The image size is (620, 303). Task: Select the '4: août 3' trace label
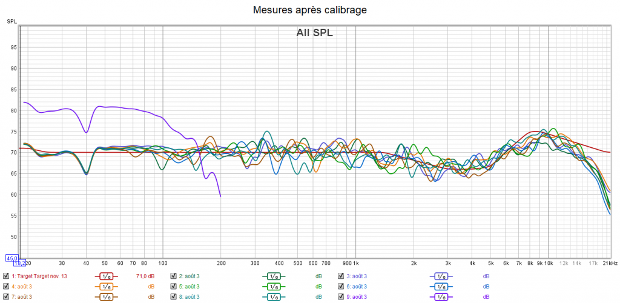click(22, 287)
